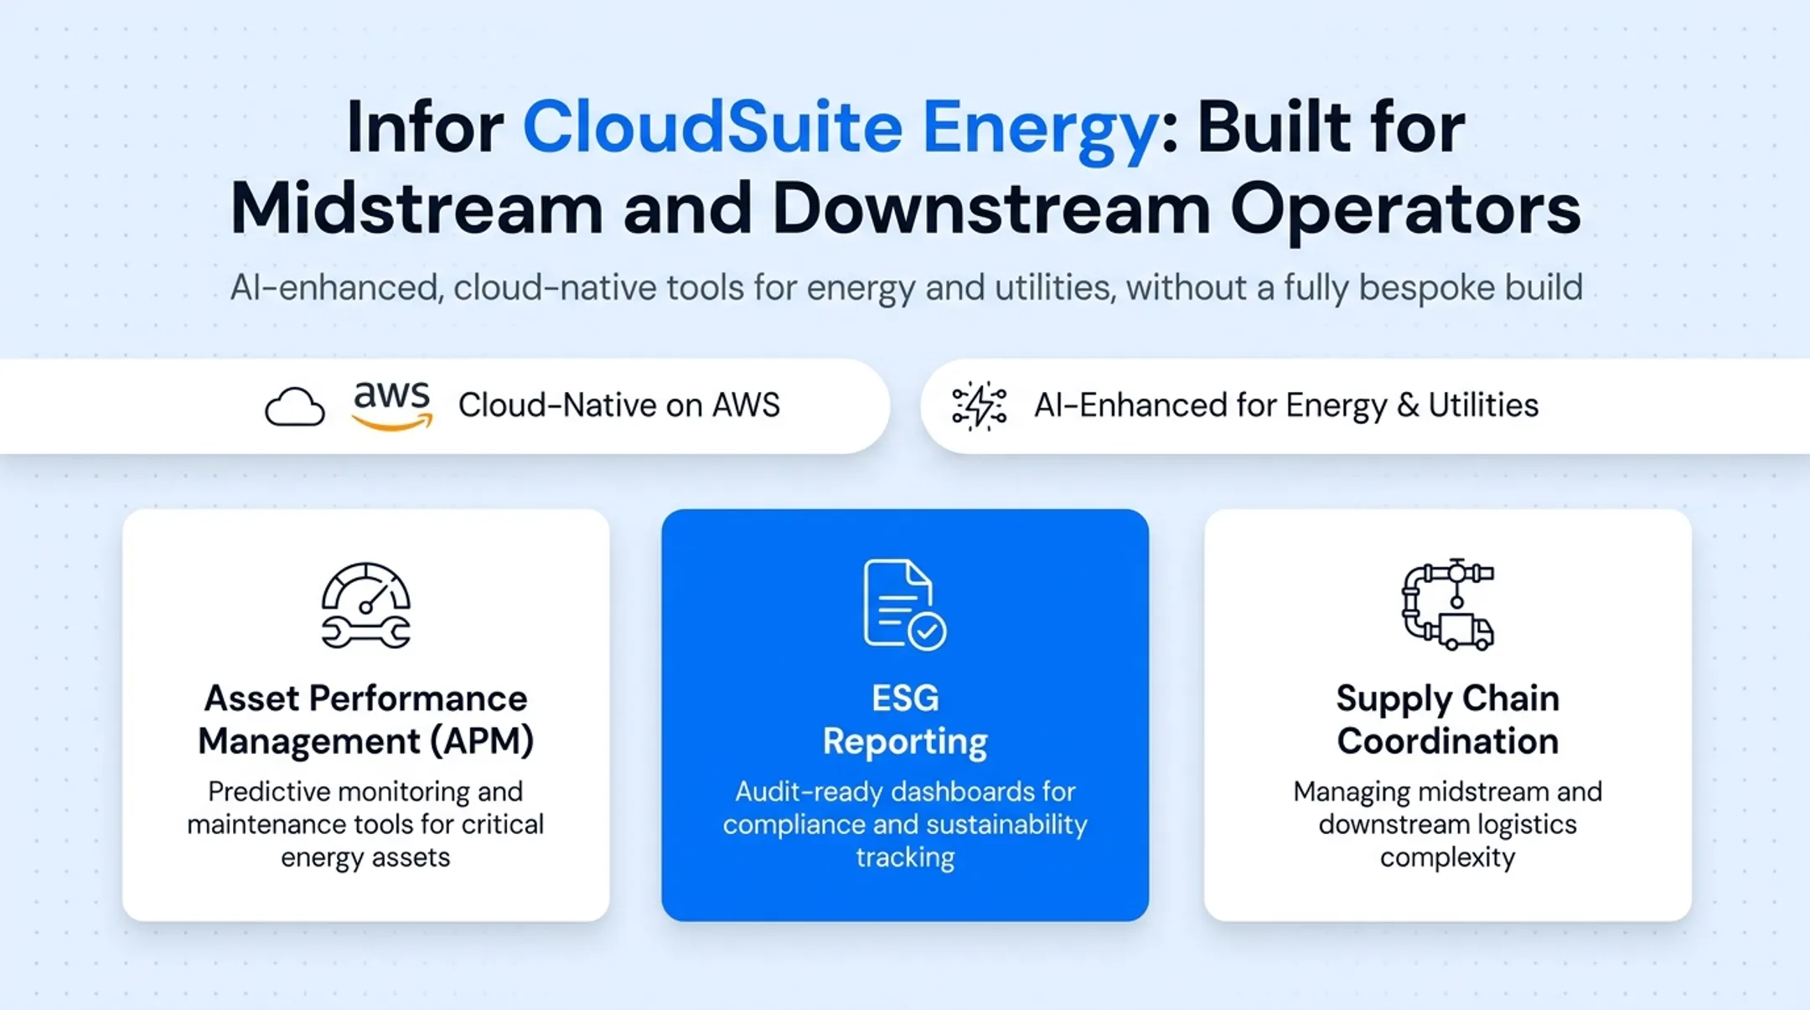Click the cloud outline icon
1810x1010 pixels.
pos(295,407)
